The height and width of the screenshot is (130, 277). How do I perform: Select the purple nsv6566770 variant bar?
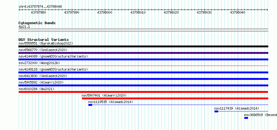143,53
